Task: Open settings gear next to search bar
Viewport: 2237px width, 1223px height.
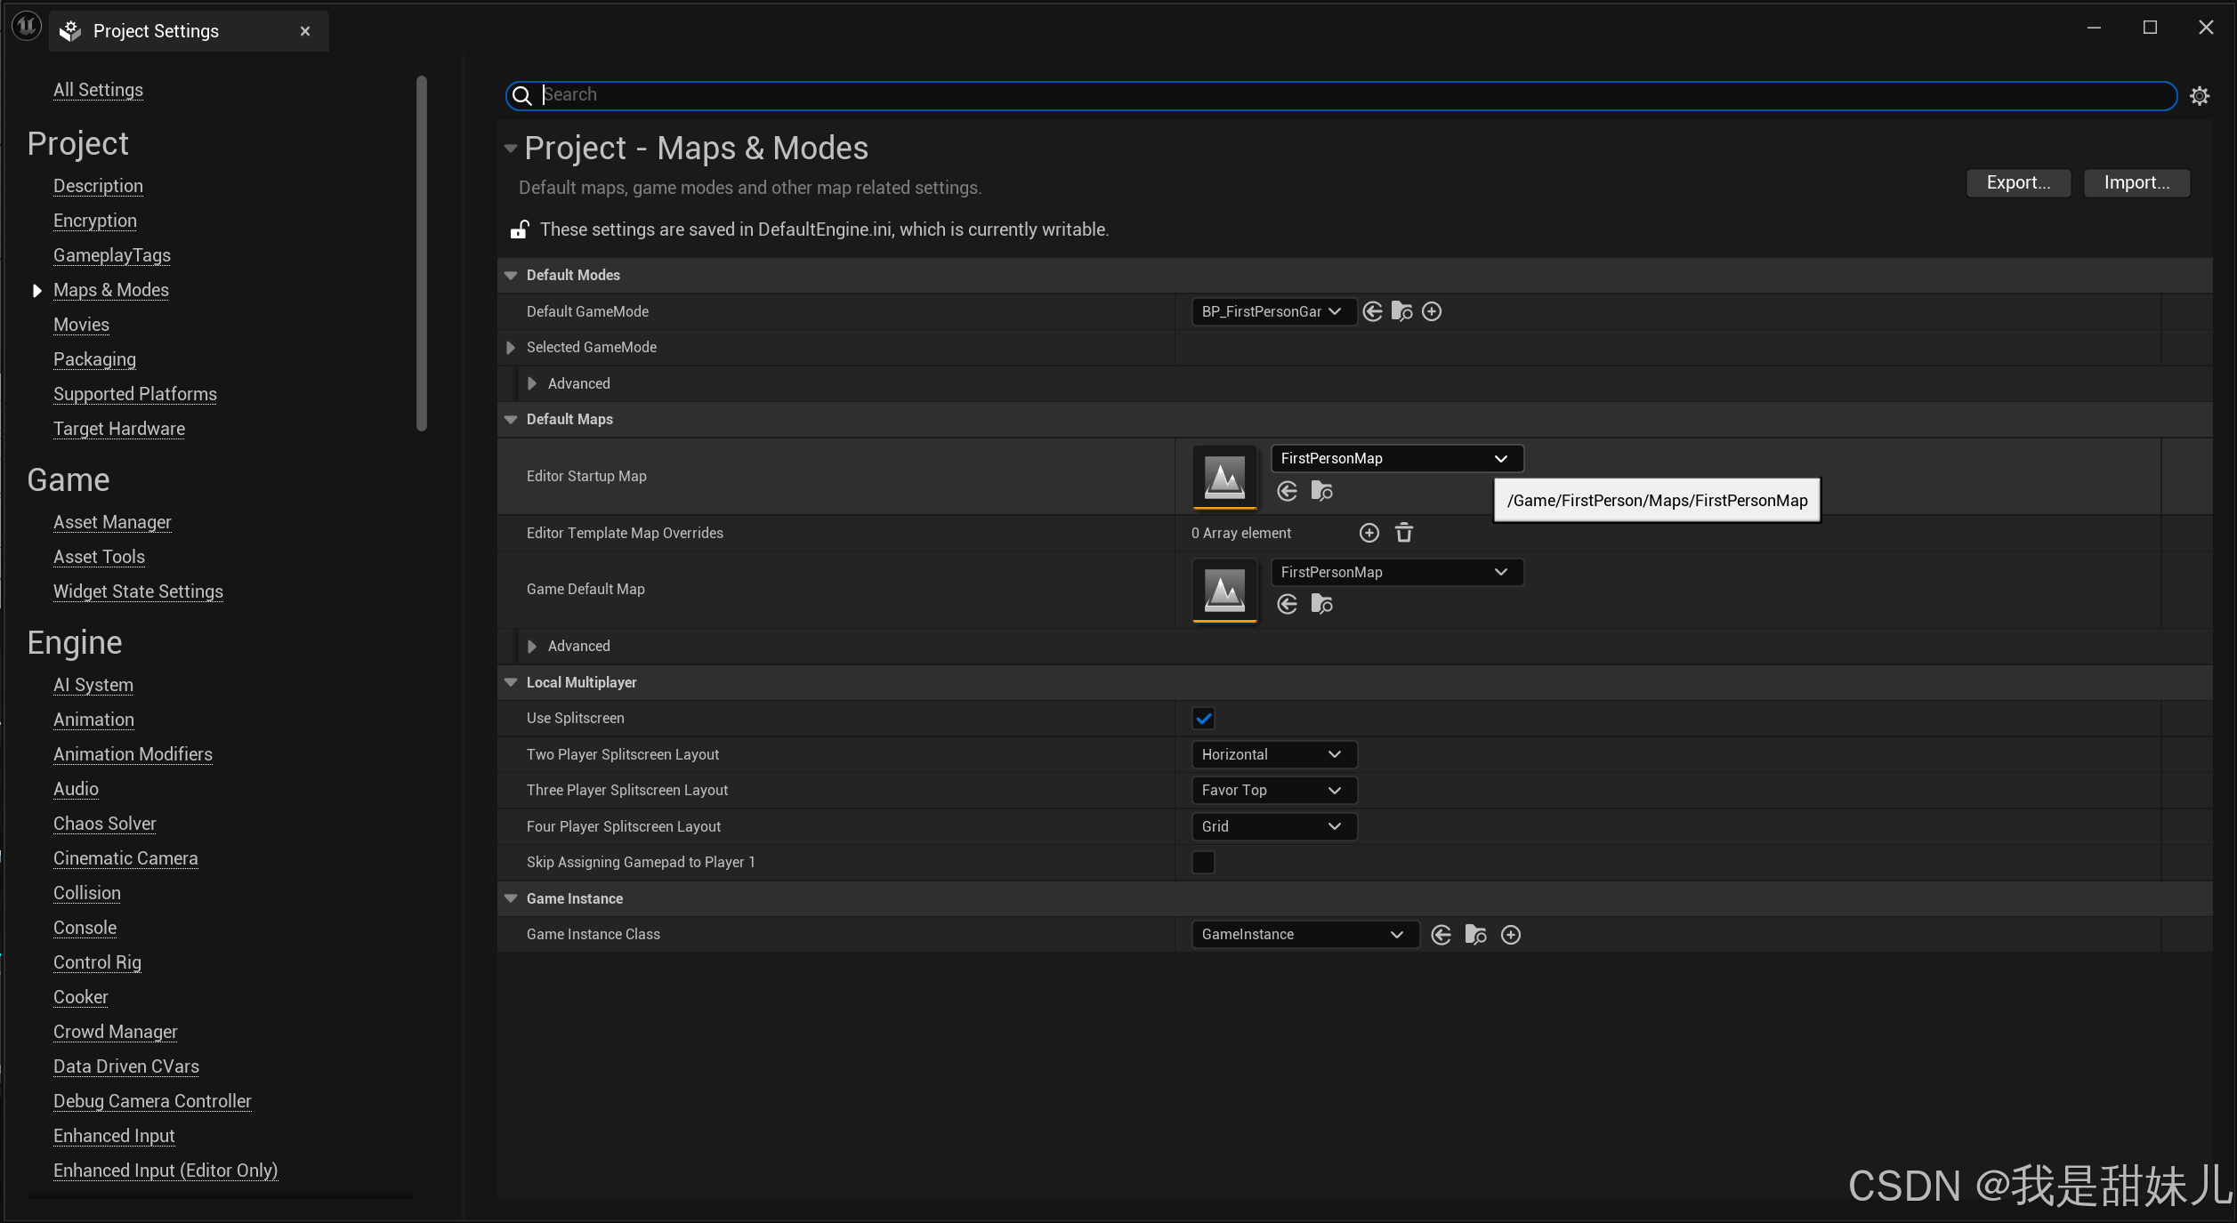Action: click(2199, 95)
